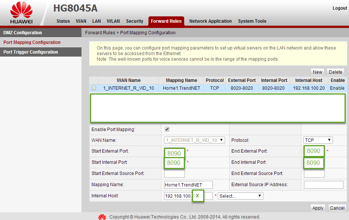Click the Mapping Name input field
The image size is (349, 220).
(188, 185)
